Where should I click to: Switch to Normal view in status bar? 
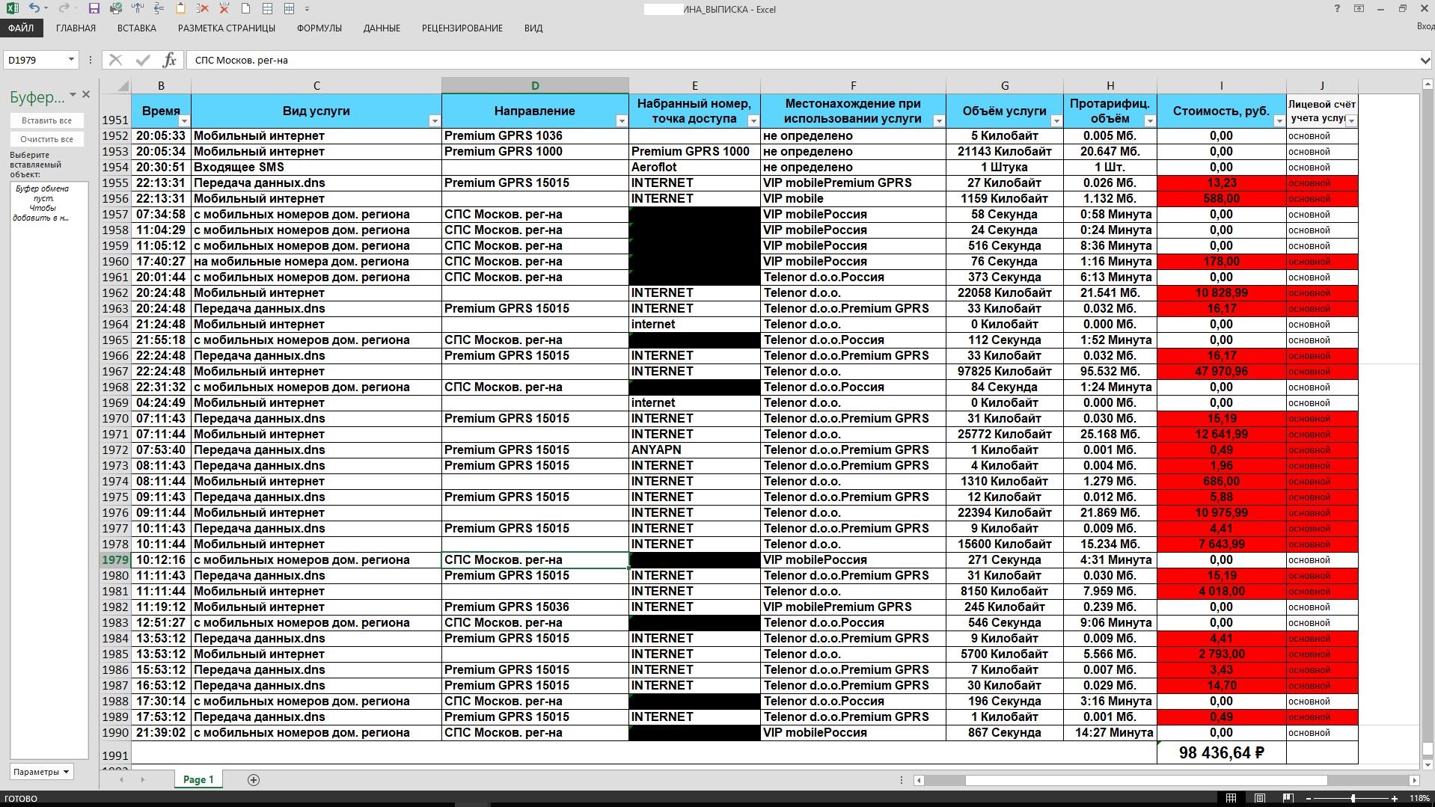coord(1231,798)
